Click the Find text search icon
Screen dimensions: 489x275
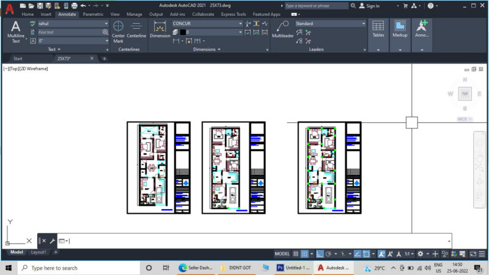pyautogui.click(x=105, y=32)
